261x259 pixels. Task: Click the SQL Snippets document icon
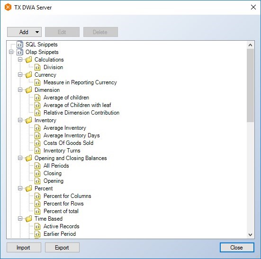click(20, 45)
